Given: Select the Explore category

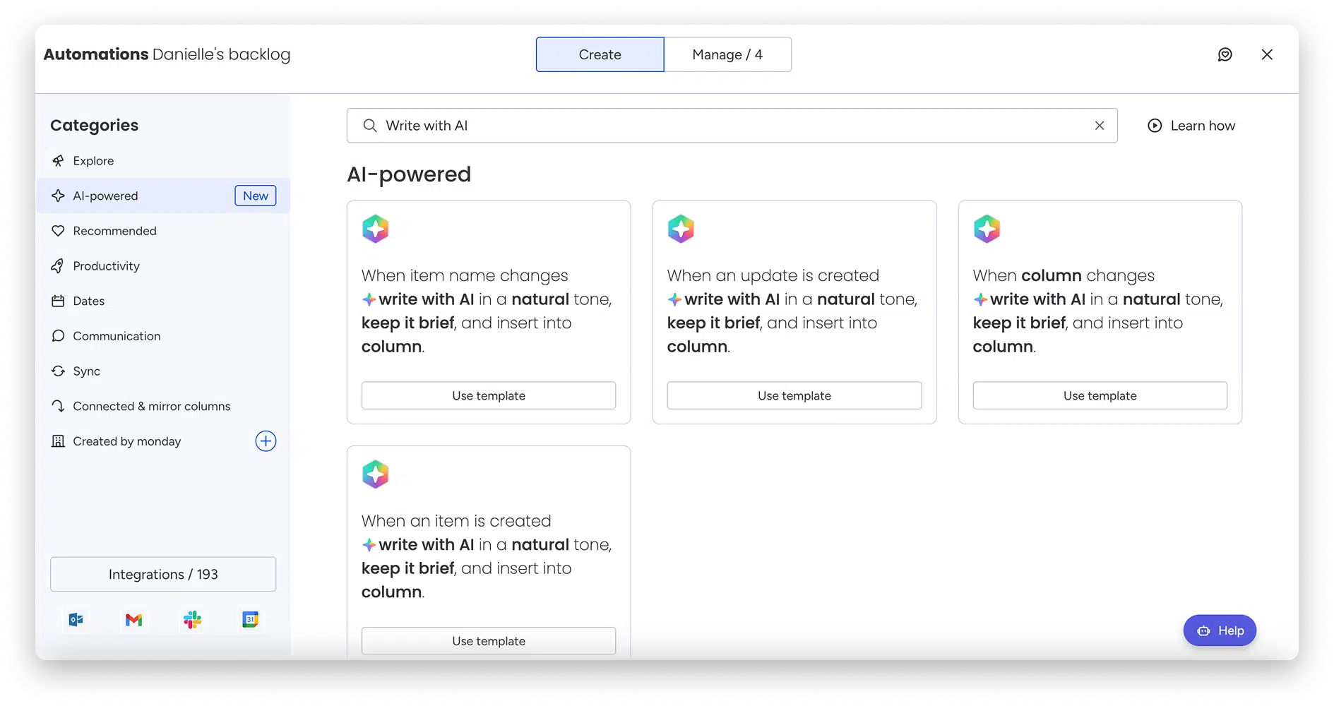Looking at the screenshot, I should pos(93,161).
